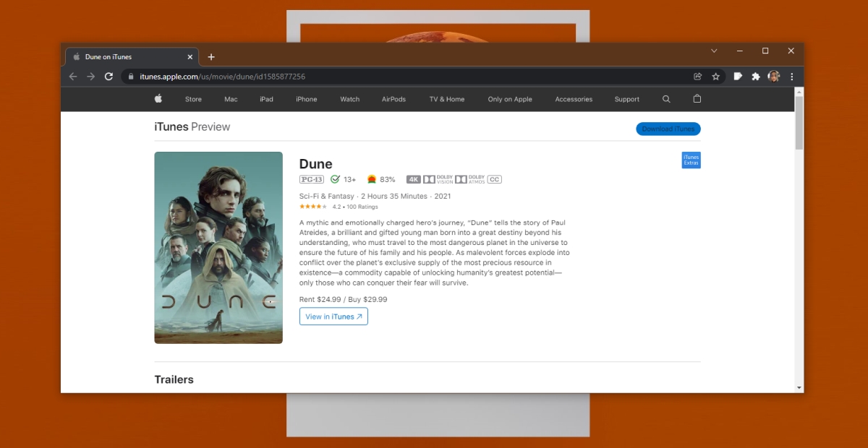
Task: Open the iPad menu item
Action: [266, 99]
